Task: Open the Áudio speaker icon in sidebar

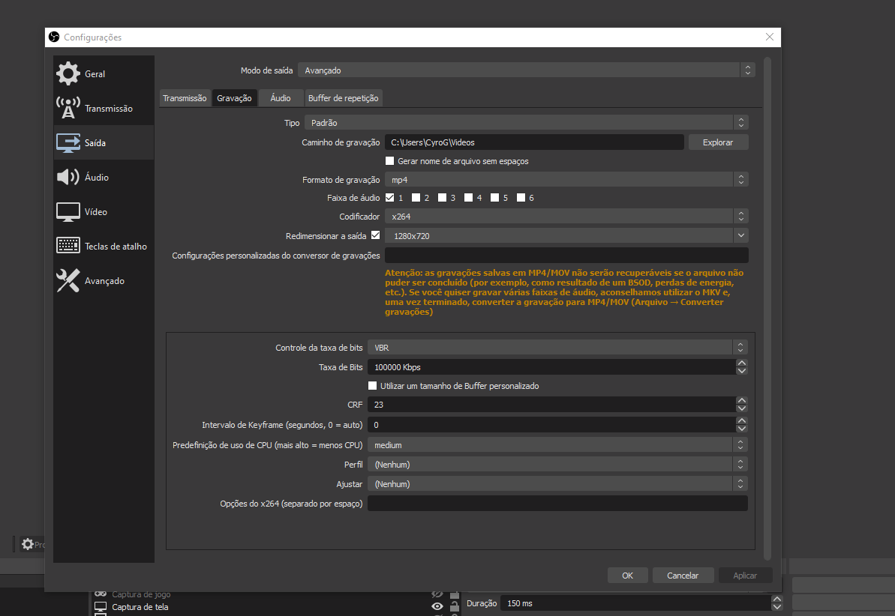Action: click(68, 177)
